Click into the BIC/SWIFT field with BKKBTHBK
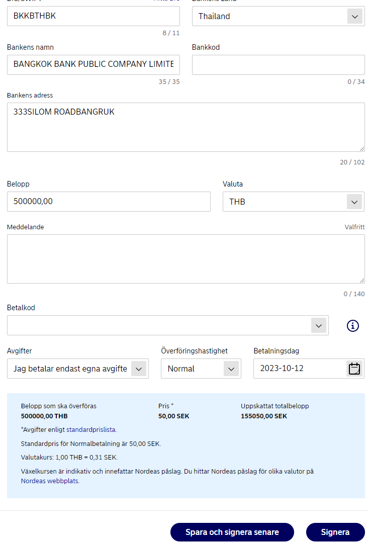 tap(93, 16)
